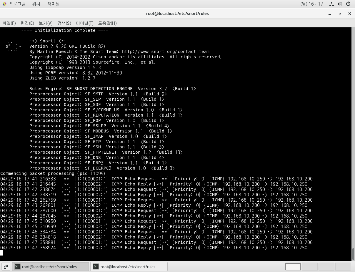This screenshot has height=272, width=355.
Task: Click the line "Using ZLIB version: 1.2.7"
Action: (x=62, y=78)
